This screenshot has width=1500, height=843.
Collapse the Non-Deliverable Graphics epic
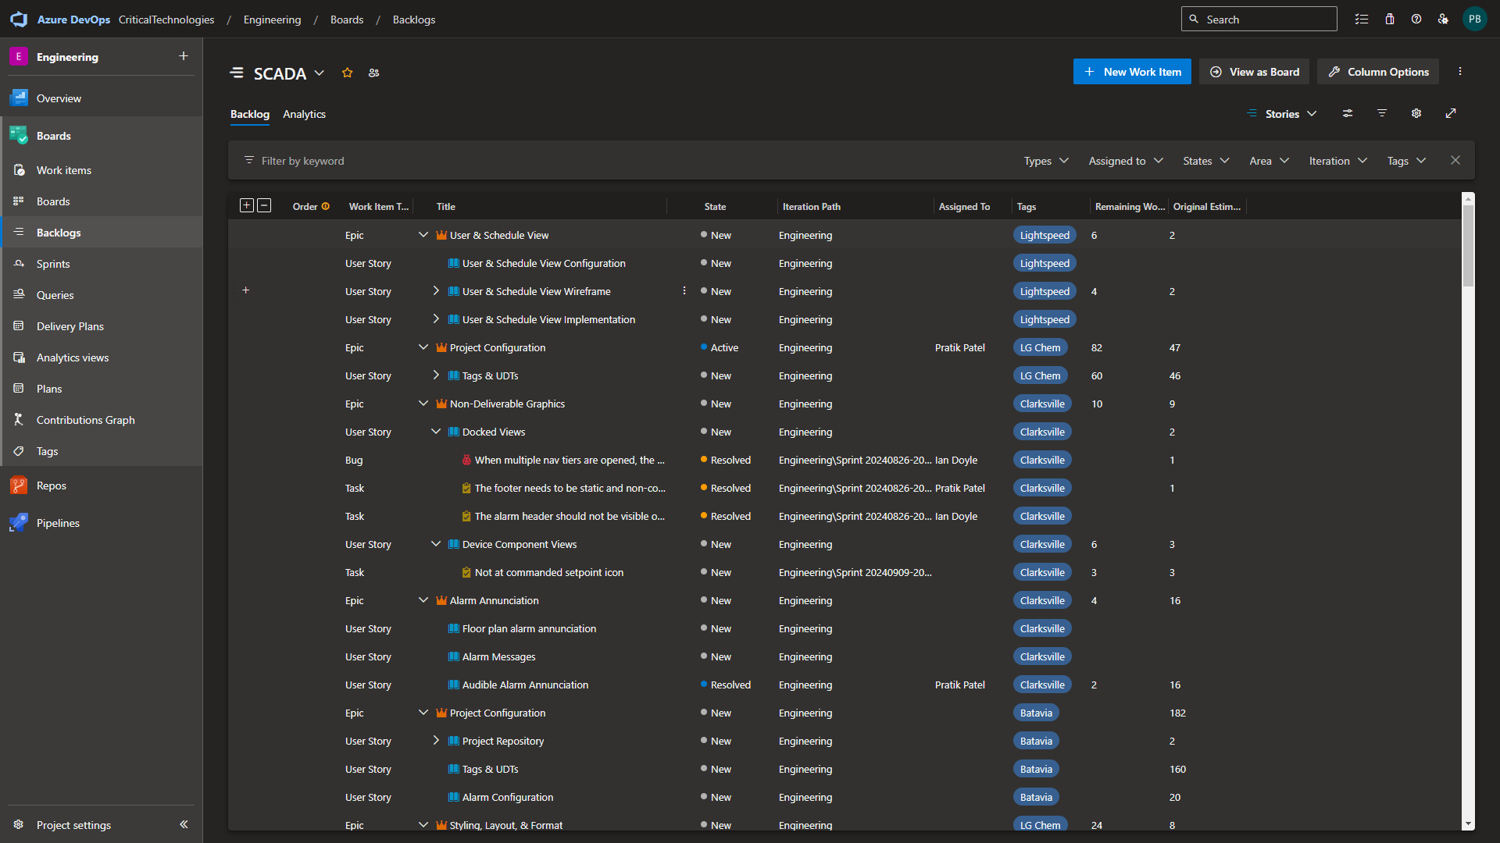(x=423, y=404)
